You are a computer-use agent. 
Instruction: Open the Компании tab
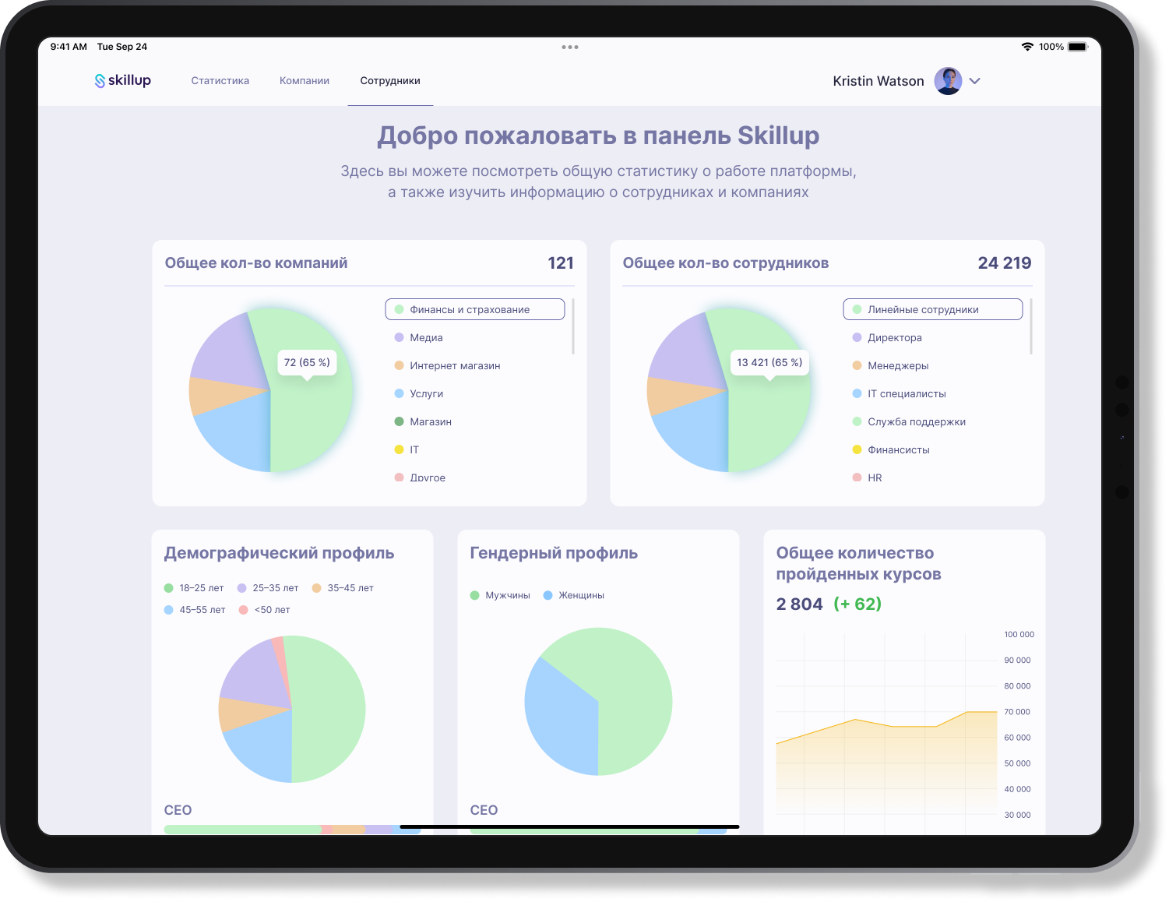tap(305, 81)
